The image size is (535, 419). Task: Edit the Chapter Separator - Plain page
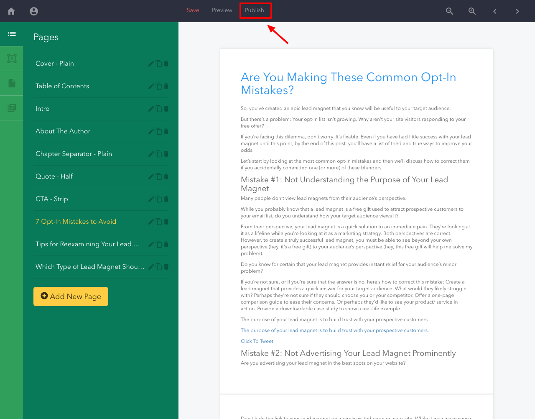point(151,154)
